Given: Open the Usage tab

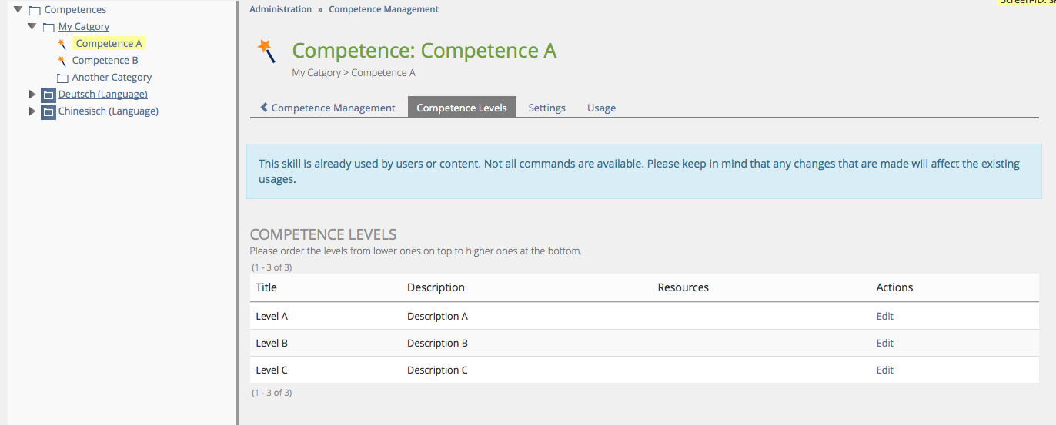Looking at the screenshot, I should 601,108.
